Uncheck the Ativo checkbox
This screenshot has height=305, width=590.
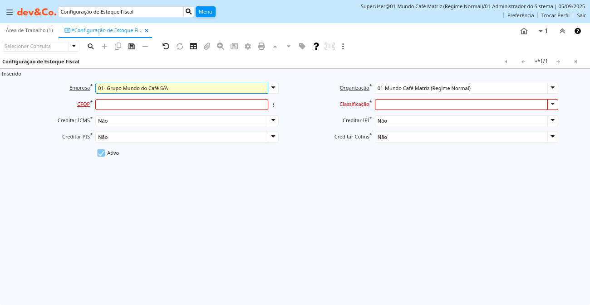(101, 153)
